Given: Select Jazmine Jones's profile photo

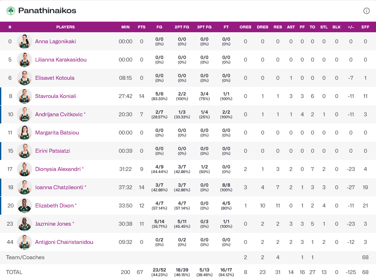Looking at the screenshot, I should click(x=25, y=224).
